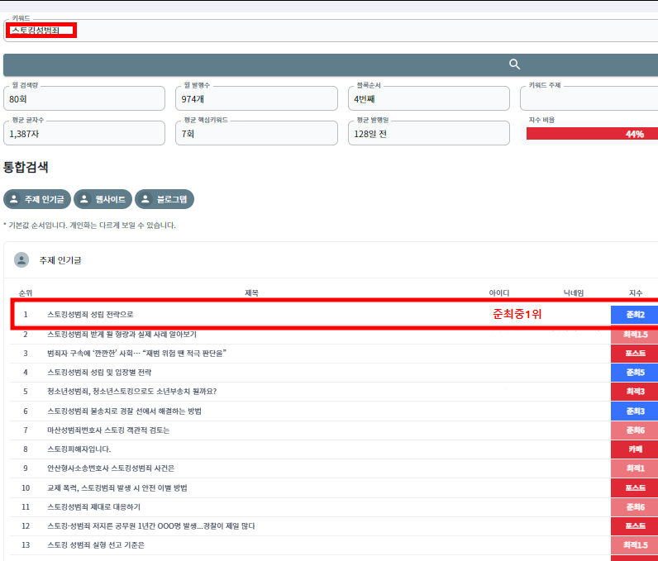The width and height of the screenshot is (658, 561).
Task: Click the gray avatar icon beside 주제 인기글 heading
Action: point(21,259)
